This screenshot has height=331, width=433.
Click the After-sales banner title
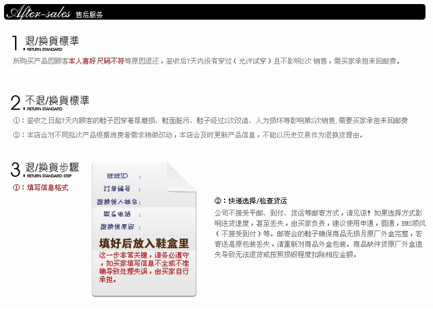point(40,12)
